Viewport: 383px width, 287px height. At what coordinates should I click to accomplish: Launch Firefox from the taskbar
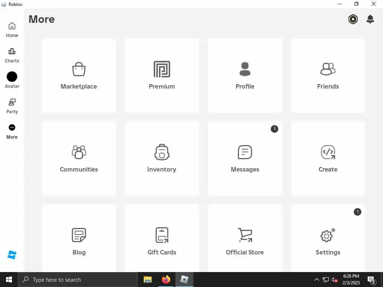(166, 280)
